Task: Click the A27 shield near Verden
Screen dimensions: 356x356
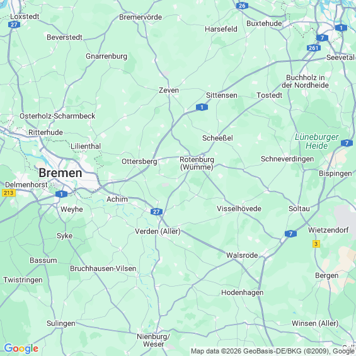Action: pyautogui.click(x=156, y=212)
